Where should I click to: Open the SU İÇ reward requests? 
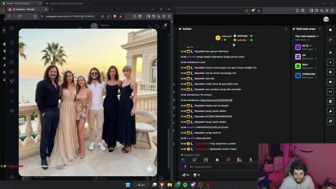pyautogui.click(x=307, y=47)
